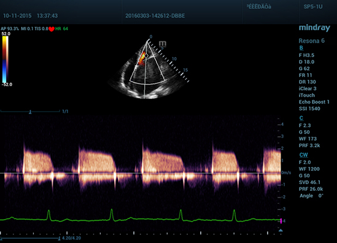Click the SP5-1U probe label
The image size is (337, 243).
tap(313, 7)
